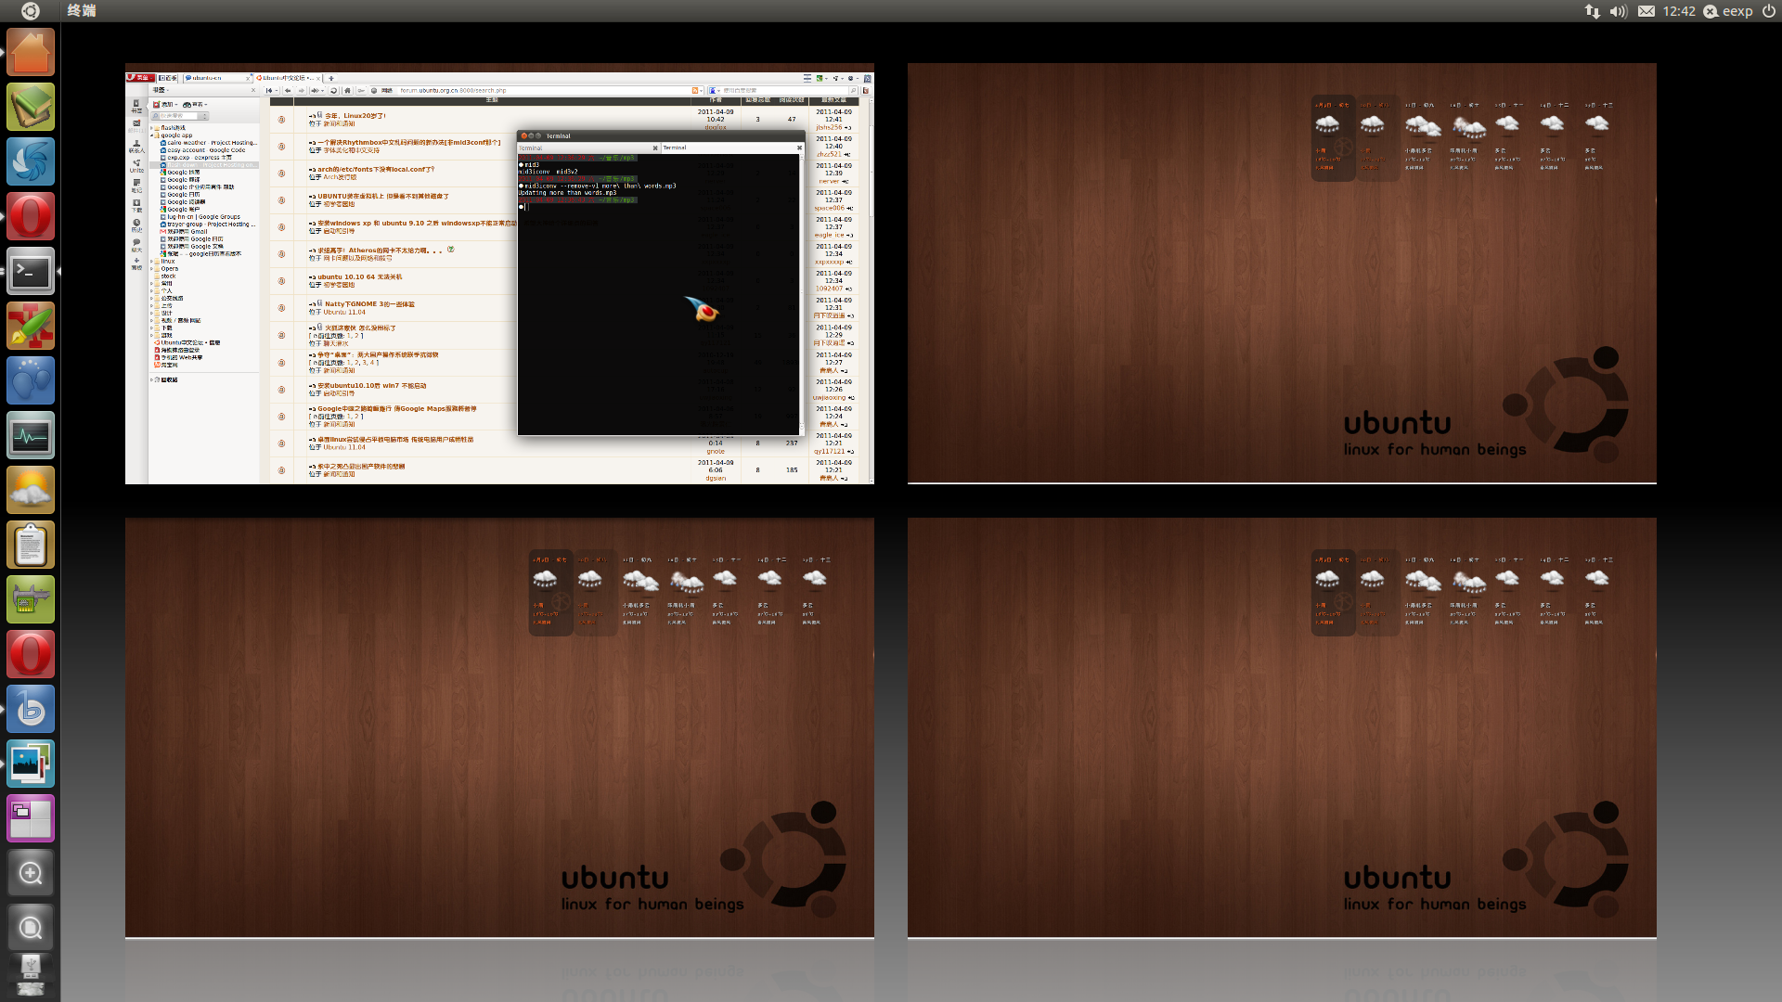Open the Files lens magnifier icon
The height and width of the screenshot is (1002, 1782).
click(31, 928)
